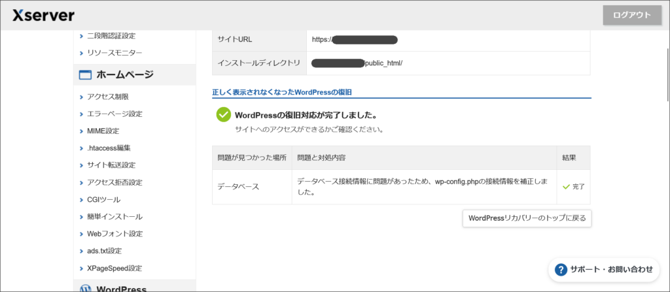Click the インストールディレクトリ label cell
The width and height of the screenshot is (670, 292).
259,63
